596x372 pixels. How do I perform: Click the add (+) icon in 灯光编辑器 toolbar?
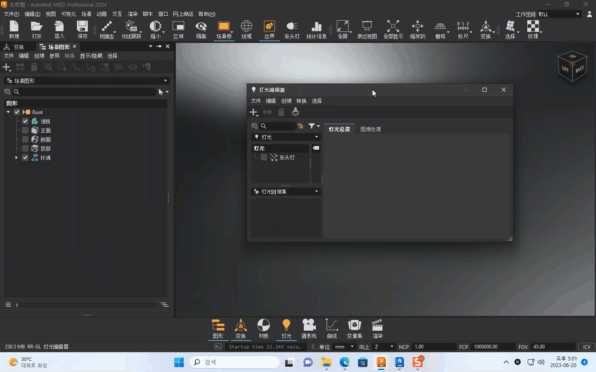click(x=254, y=112)
